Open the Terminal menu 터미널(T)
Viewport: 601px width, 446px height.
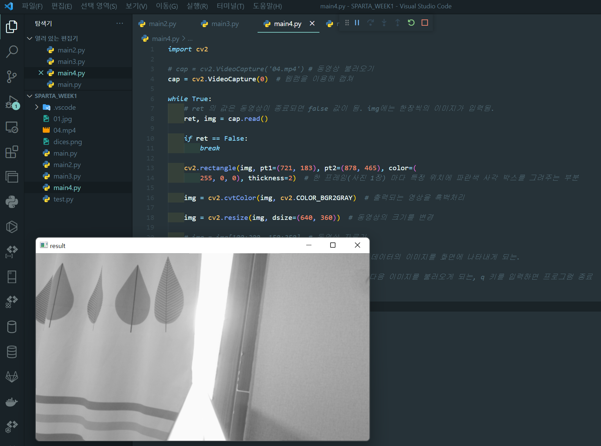[x=230, y=6]
